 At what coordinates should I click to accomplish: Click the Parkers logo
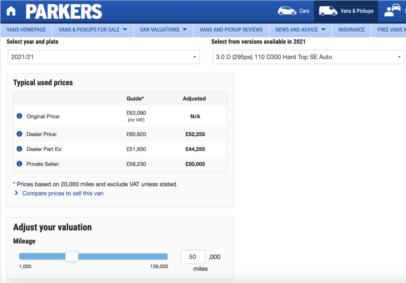(64, 12)
